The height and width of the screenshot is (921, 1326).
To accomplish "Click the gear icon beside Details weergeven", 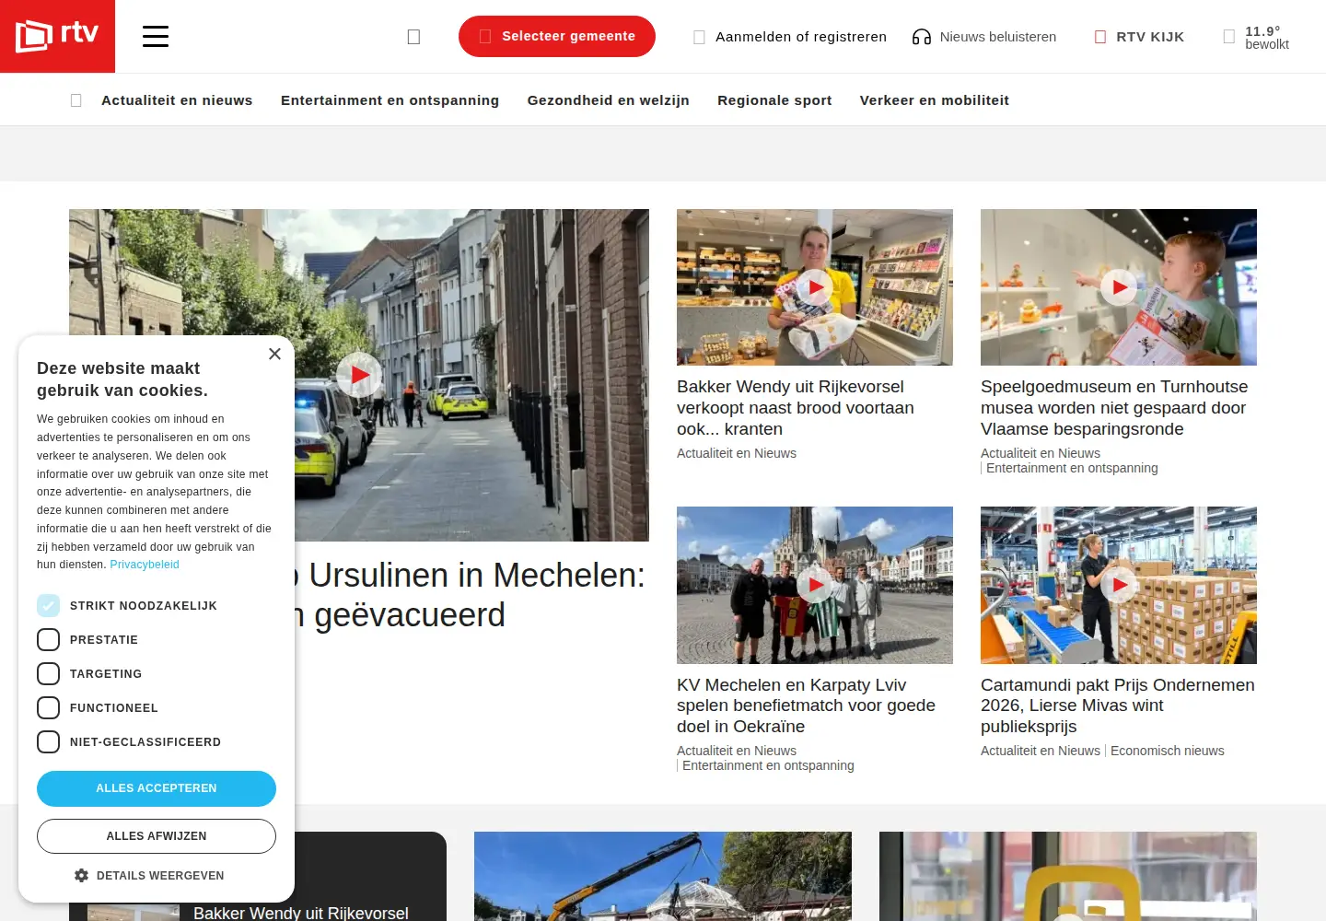I will [x=81, y=876].
